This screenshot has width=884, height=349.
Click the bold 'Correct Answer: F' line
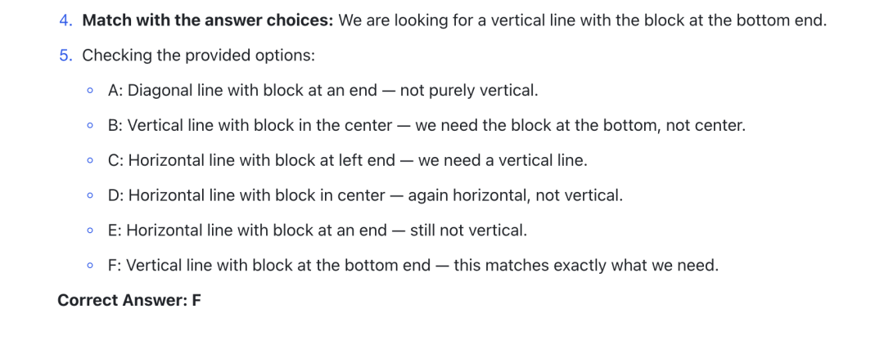[129, 300]
